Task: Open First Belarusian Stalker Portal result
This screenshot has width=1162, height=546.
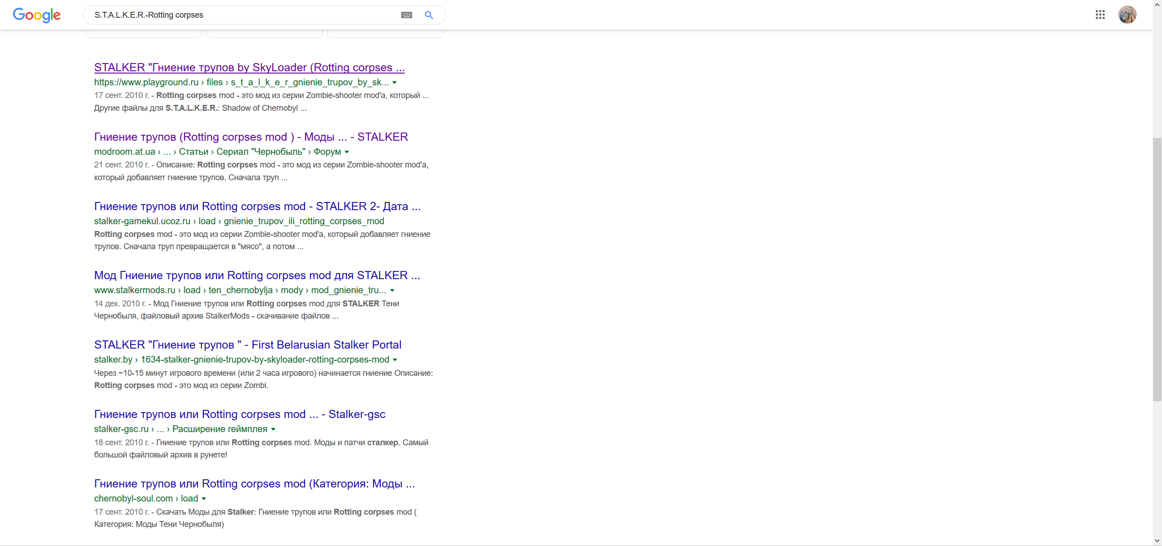Action: pos(248,345)
